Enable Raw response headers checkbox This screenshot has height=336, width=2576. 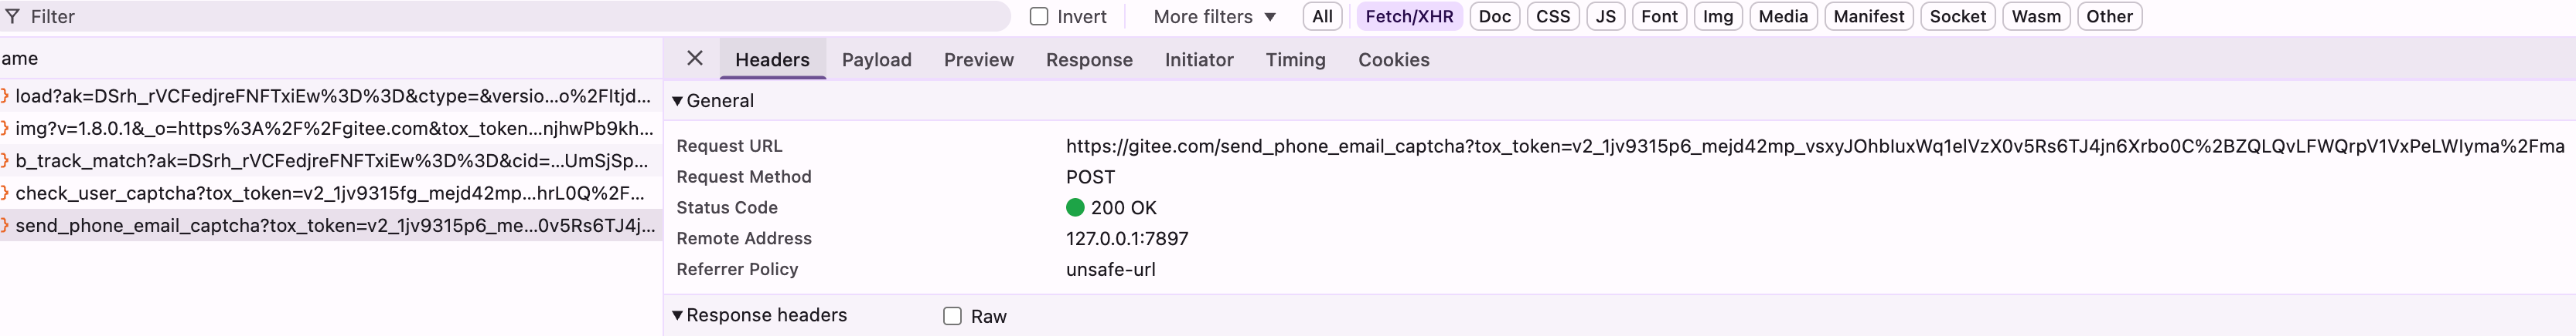tap(952, 316)
